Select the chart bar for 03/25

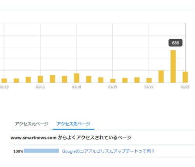[x=185, y=77]
